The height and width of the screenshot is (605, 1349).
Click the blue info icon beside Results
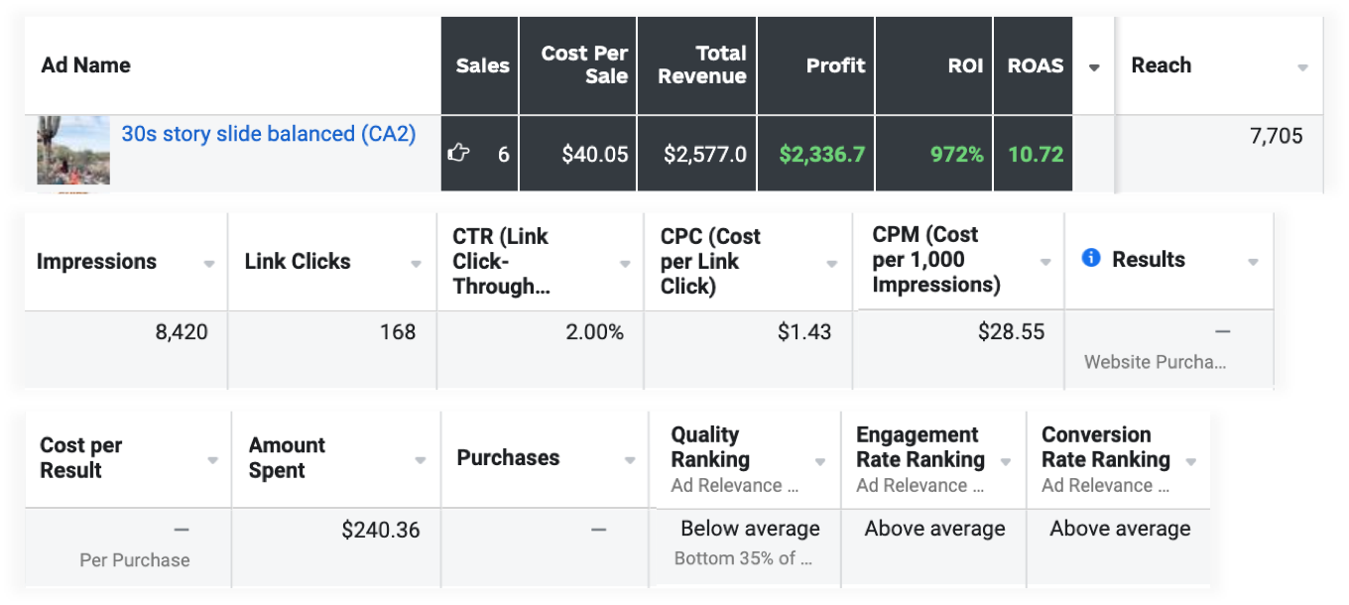click(1091, 259)
